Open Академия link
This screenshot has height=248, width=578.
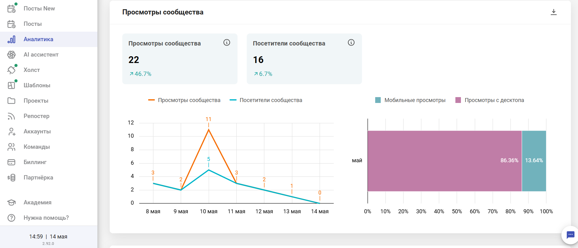pos(37,203)
